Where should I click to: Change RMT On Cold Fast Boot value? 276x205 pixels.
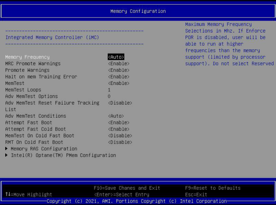pos(120,142)
